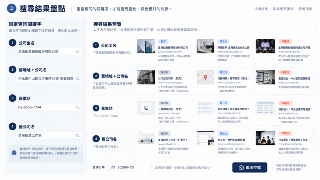Open result title 那些年，我們的創業故事
The width and height of the screenshot is (320, 180).
coord(231,140)
